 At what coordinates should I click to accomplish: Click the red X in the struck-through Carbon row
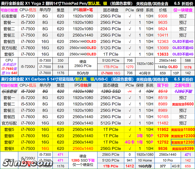[130, 91]
